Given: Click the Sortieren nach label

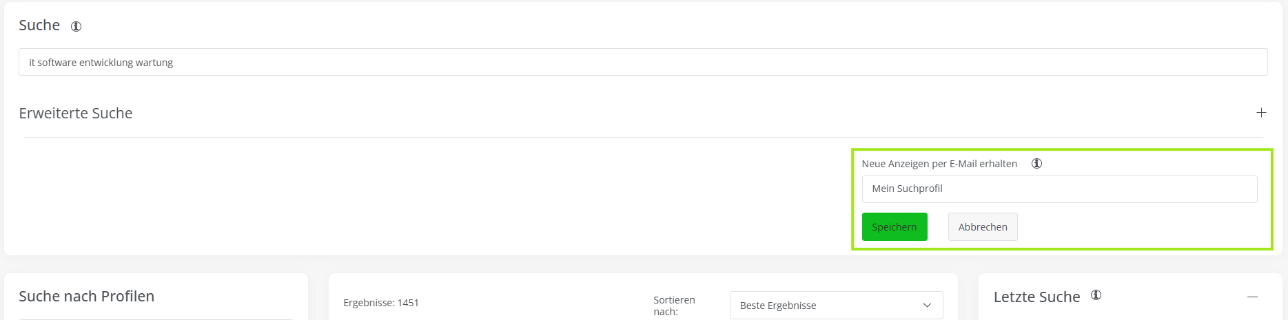Looking at the screenshot, I should 674,306.
